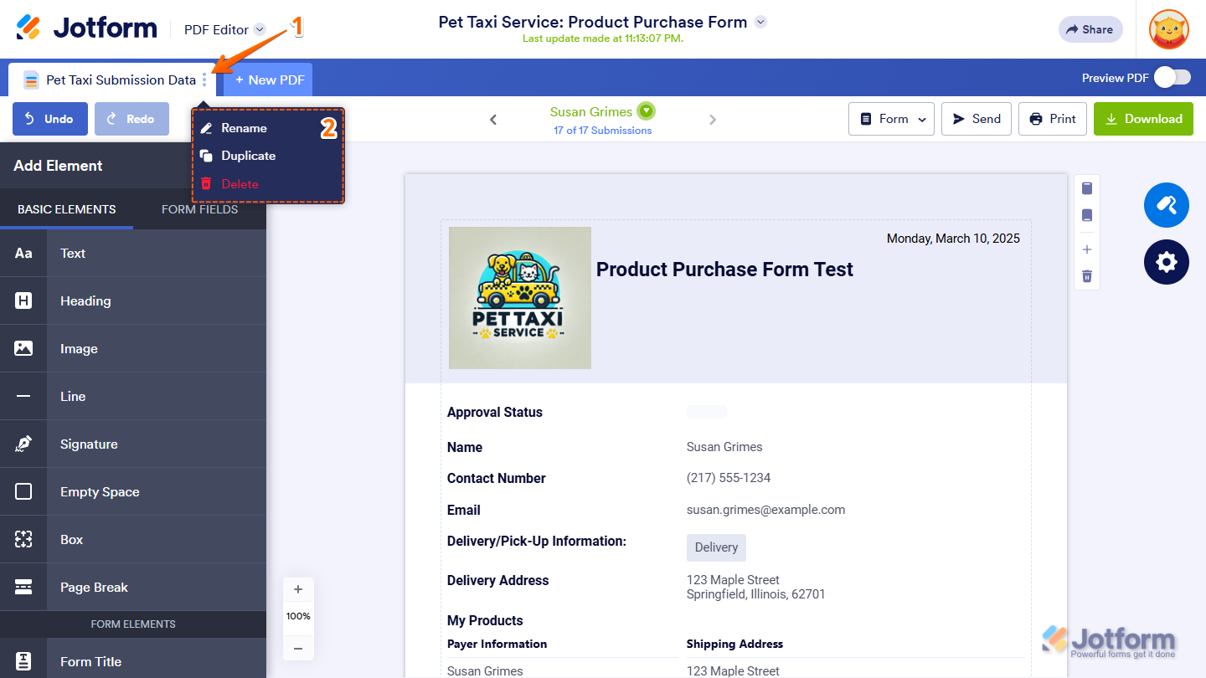Click the user avatar icon
Viewport: 1206px width, 678px height.
(1169, 29)
